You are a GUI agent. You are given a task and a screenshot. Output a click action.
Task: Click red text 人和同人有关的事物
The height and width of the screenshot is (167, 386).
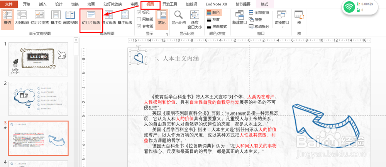pyautogui.click(x=256, y=145)
